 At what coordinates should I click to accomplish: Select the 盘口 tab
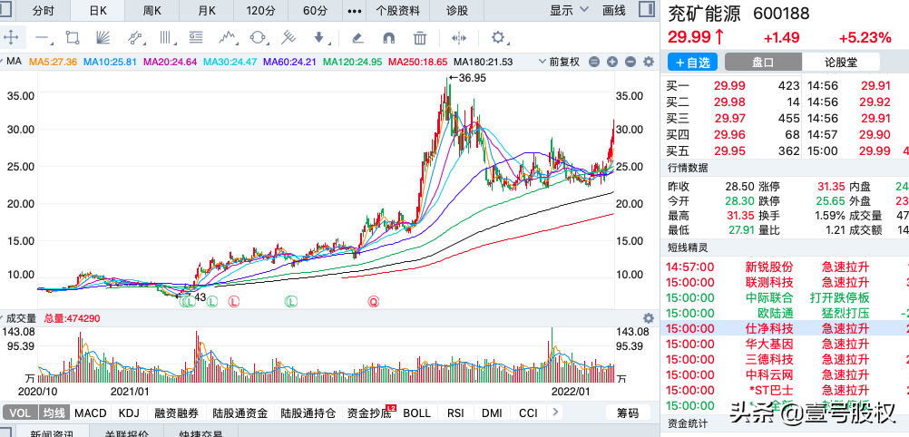click(764, 62)
